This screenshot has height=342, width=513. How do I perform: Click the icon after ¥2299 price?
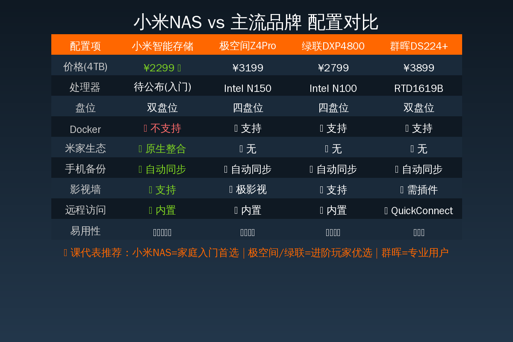click(x=179, y=68)
